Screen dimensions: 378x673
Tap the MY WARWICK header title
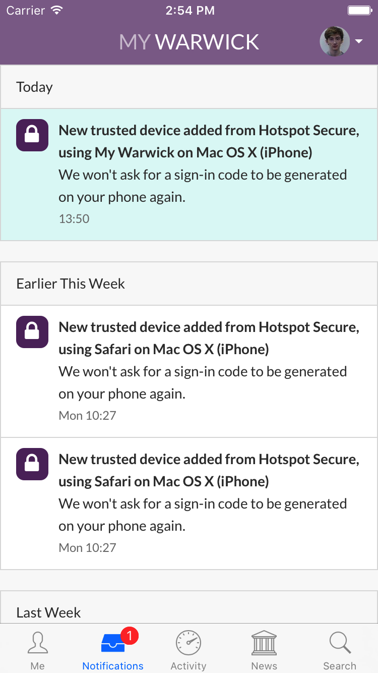(189, 42)
